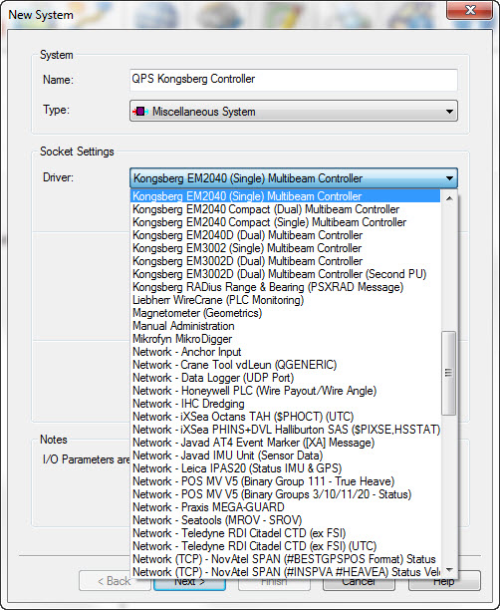500x610 pixels.
Task: Click the Back button
Action: point(115,581)
